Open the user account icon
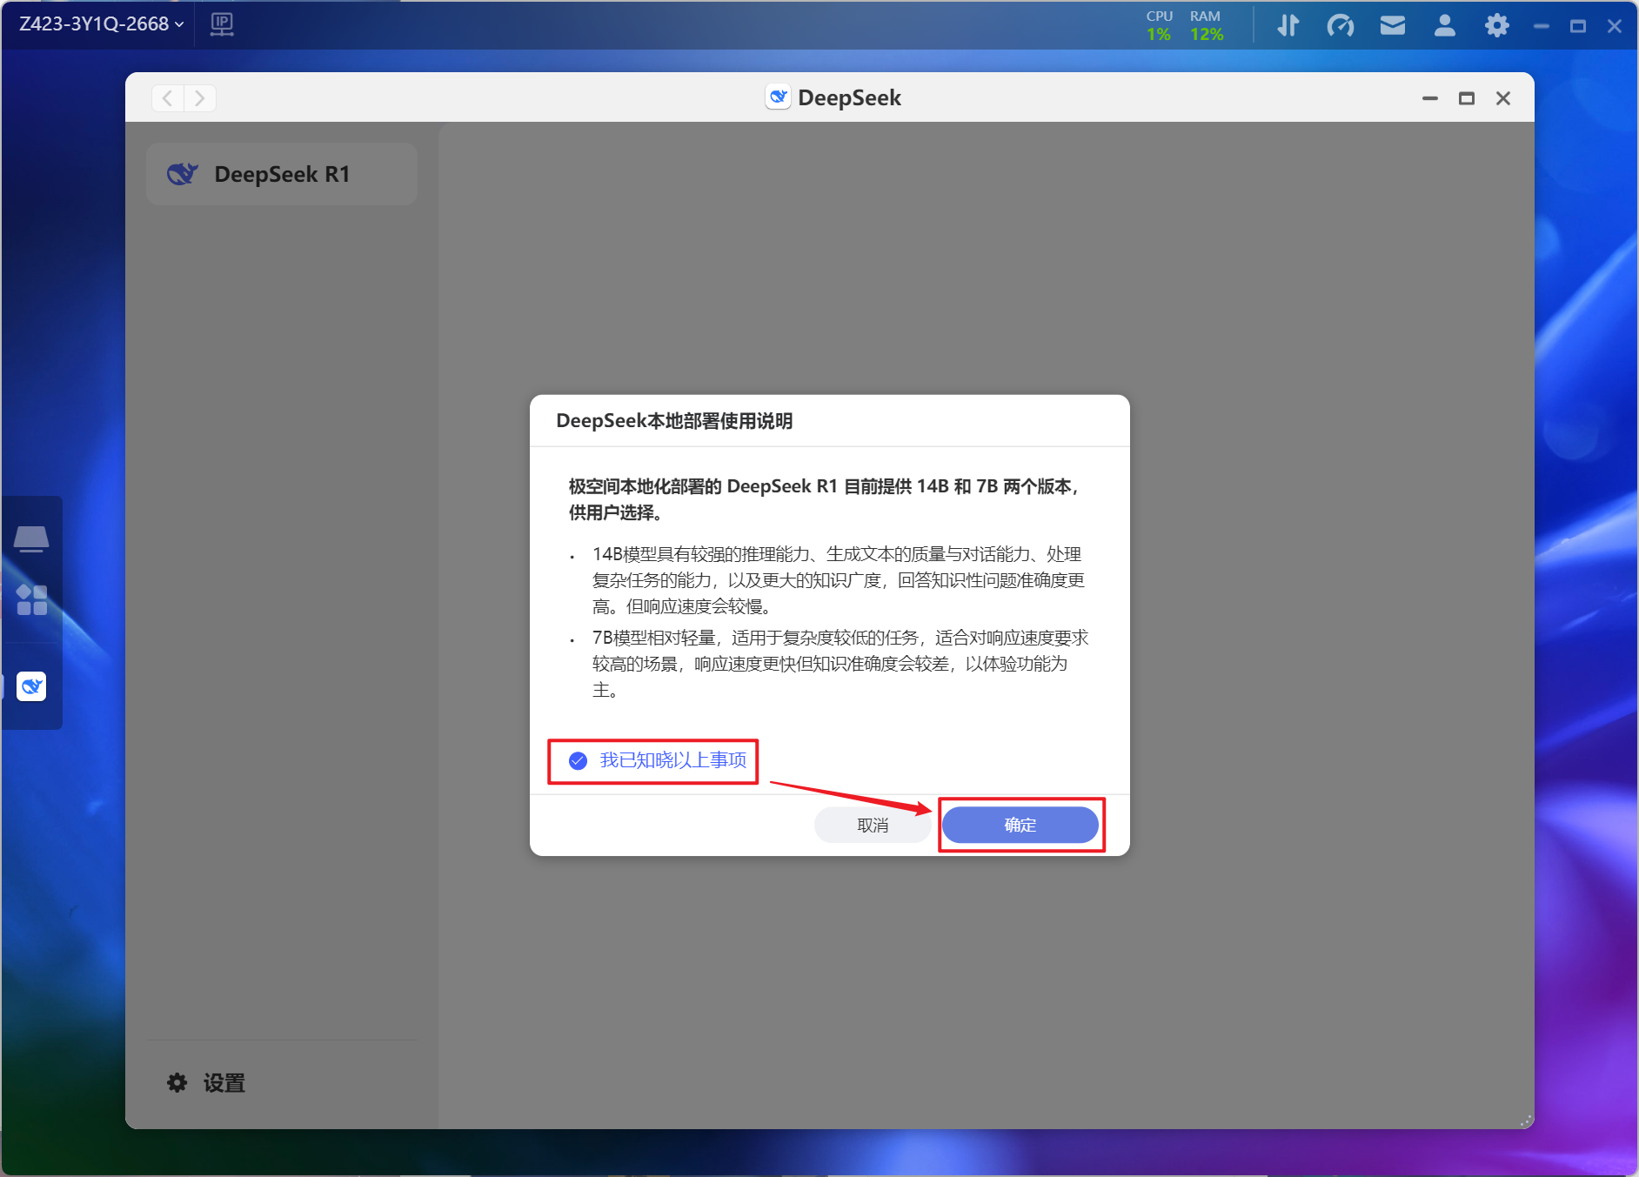1639x1177 pixels. [1445, 25]
